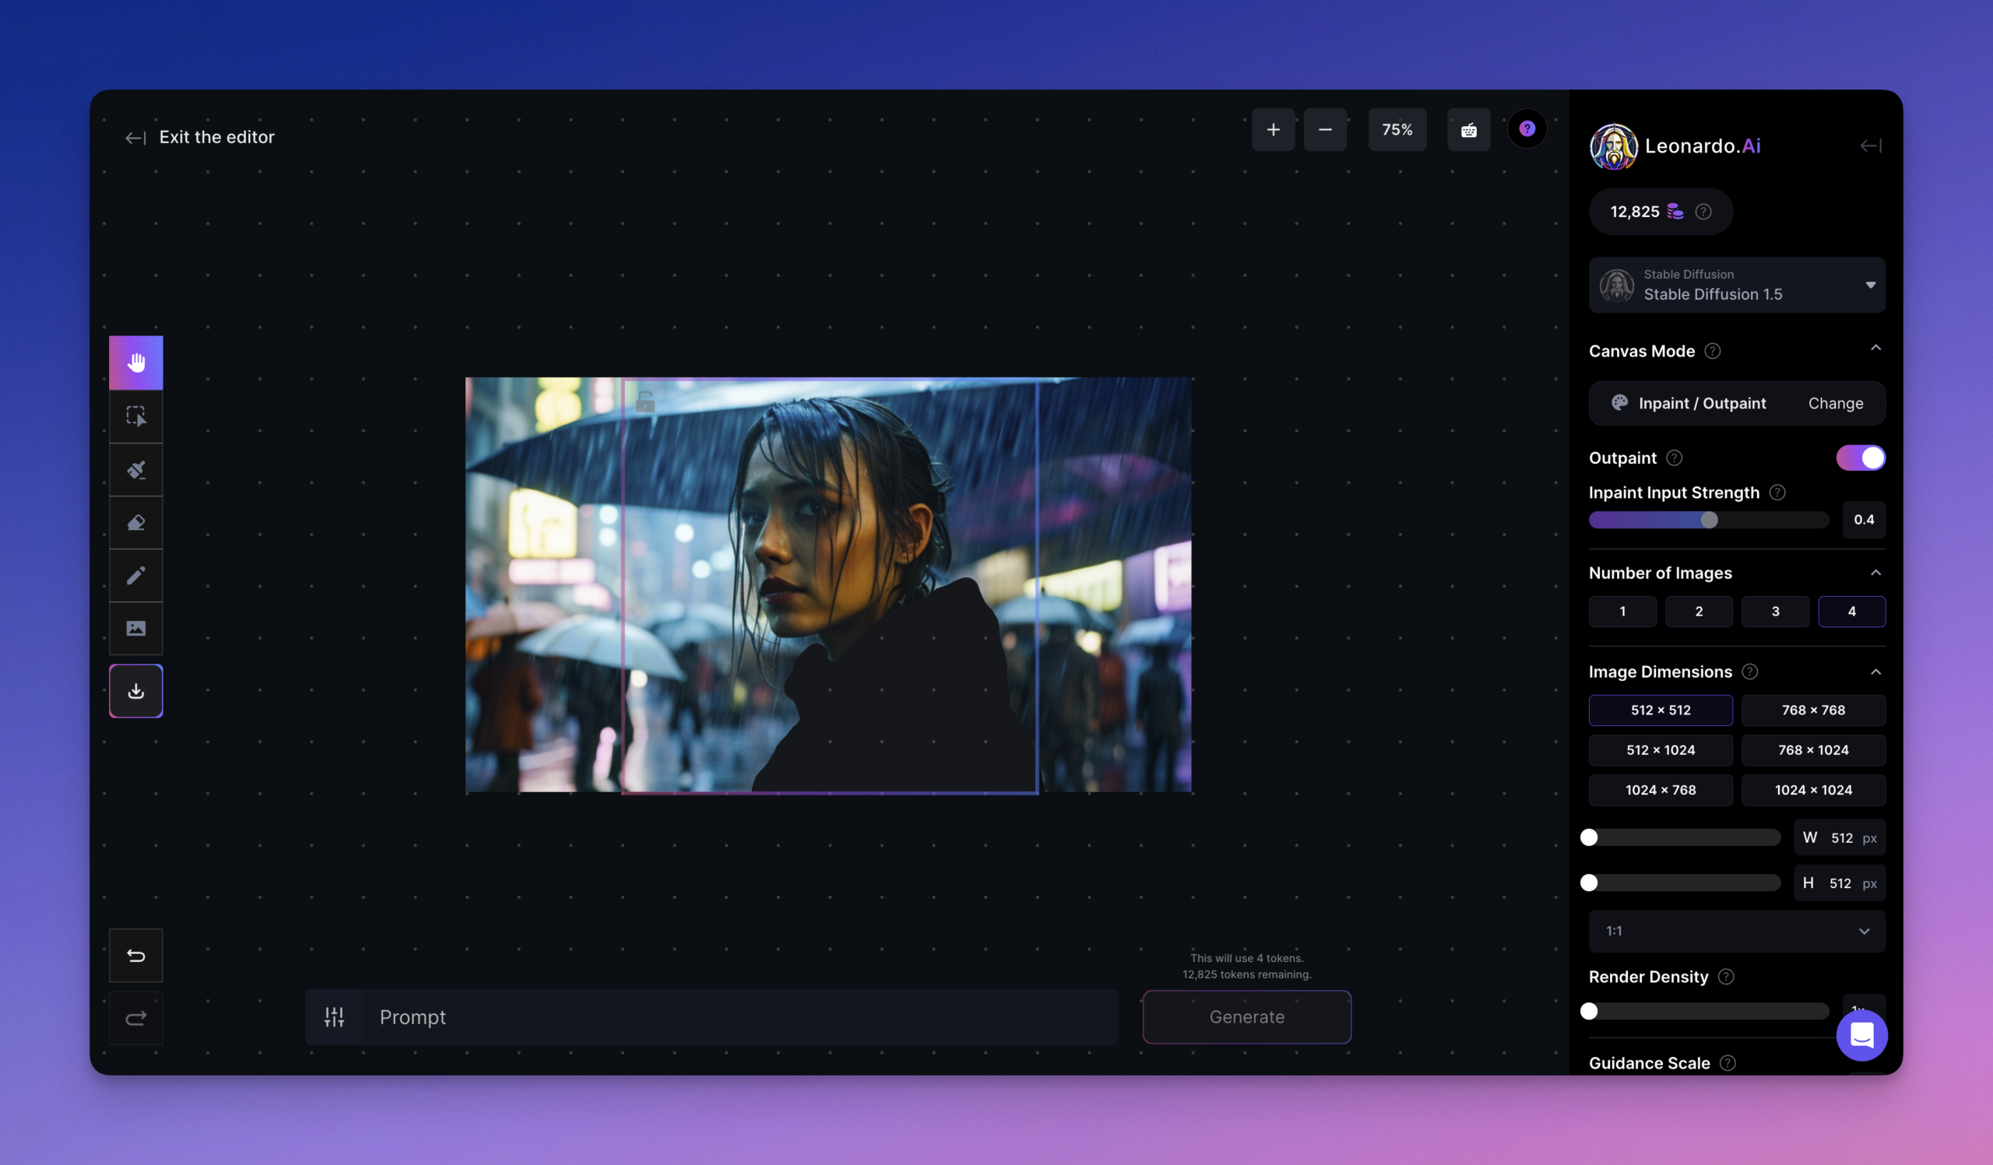1993x1165 pixels.
Task: Select 768 × 768 dimensions
Action: pos(1813,710)
